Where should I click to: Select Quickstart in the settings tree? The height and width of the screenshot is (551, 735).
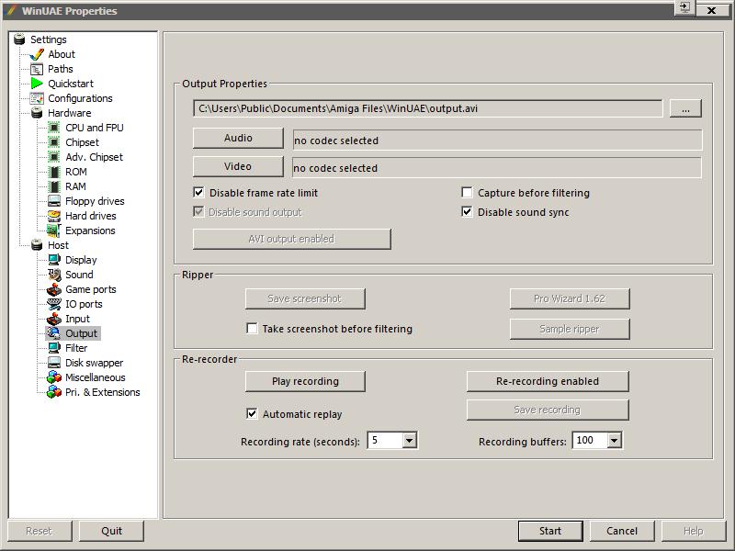[x=71, y=84]
